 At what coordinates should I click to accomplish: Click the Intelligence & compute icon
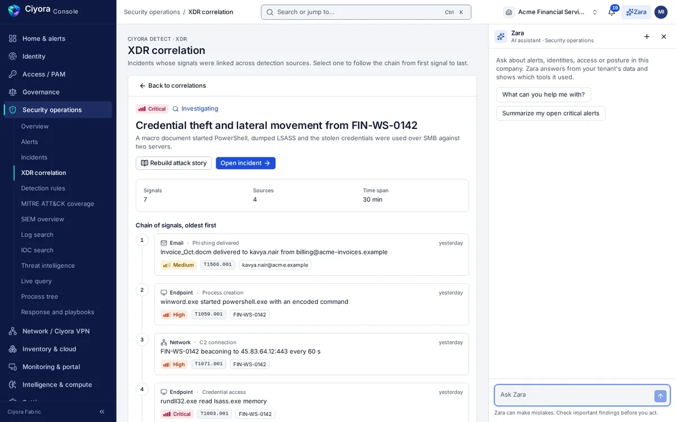[x=13, y=384]
